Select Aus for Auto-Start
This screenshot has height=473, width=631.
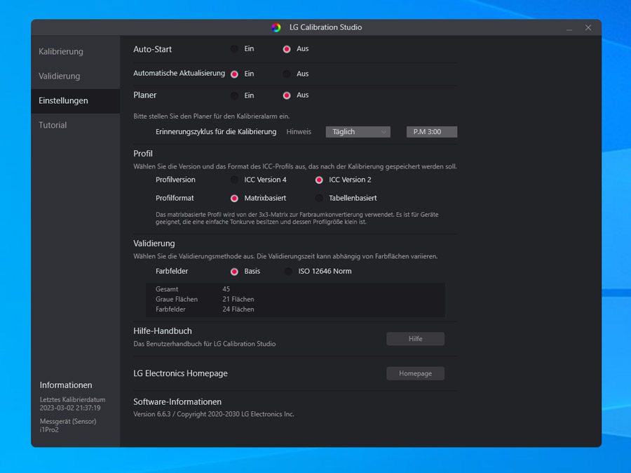(287, 49)
